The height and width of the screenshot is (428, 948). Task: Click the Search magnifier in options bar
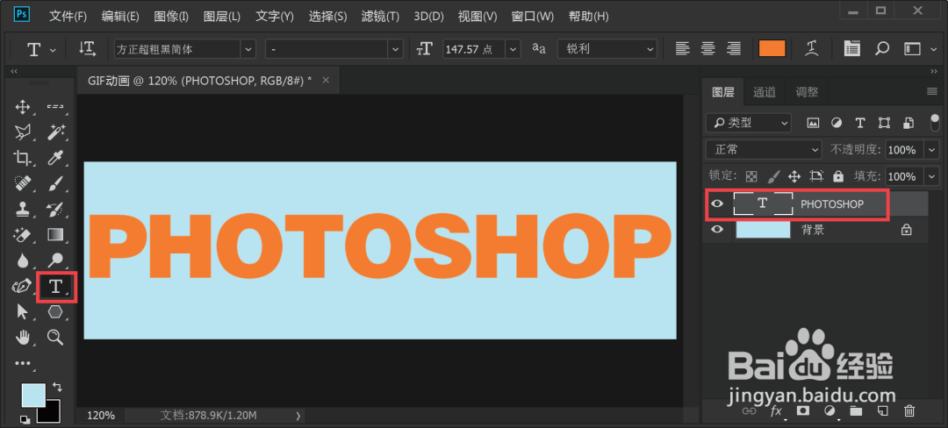[882, 49]
